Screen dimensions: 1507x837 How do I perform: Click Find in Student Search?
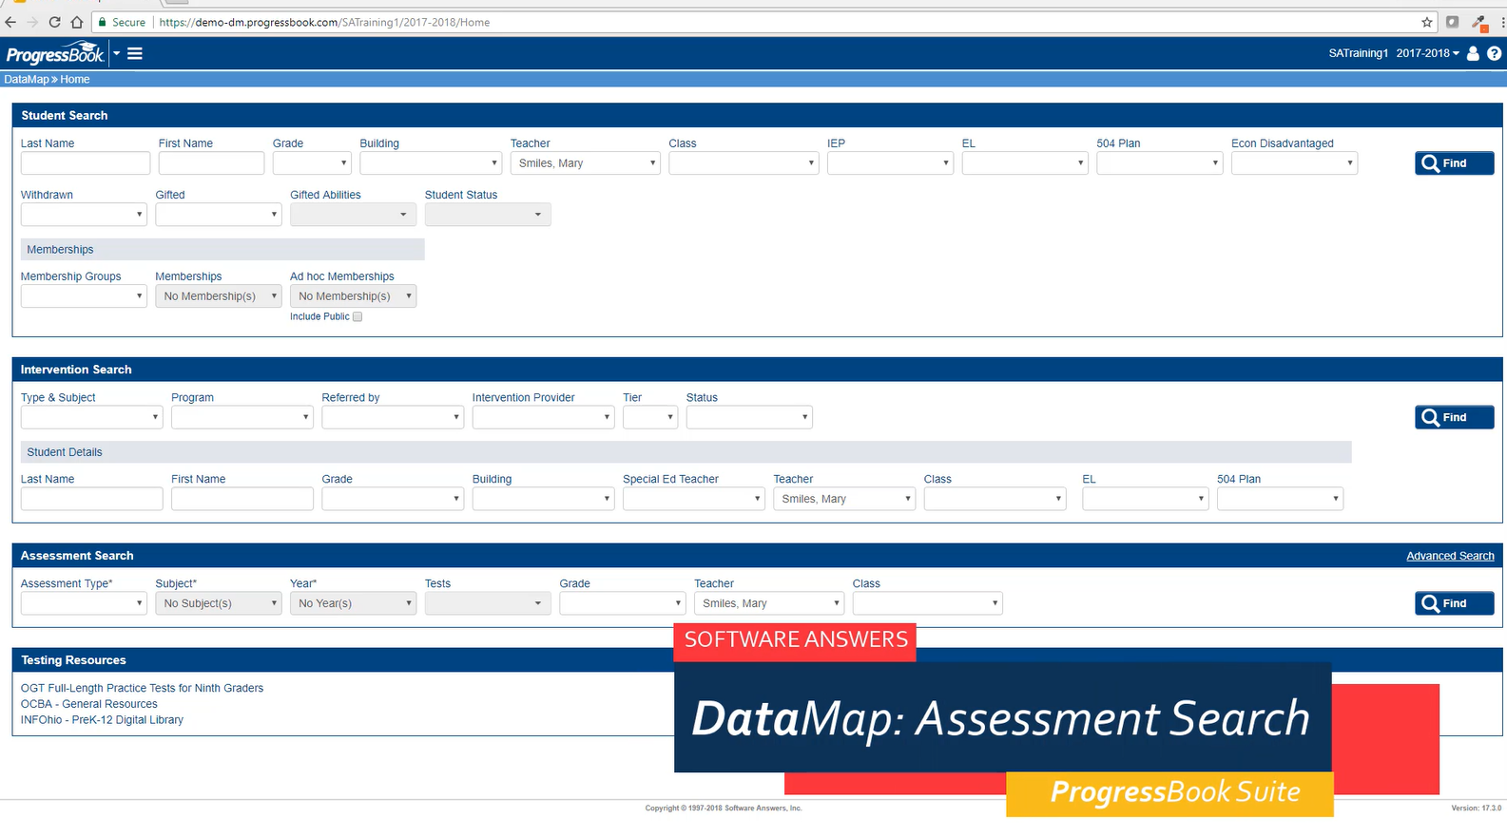click(1454, 163)
